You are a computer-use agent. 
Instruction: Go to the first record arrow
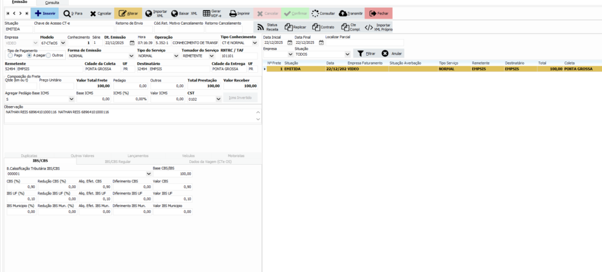point(8,13)
